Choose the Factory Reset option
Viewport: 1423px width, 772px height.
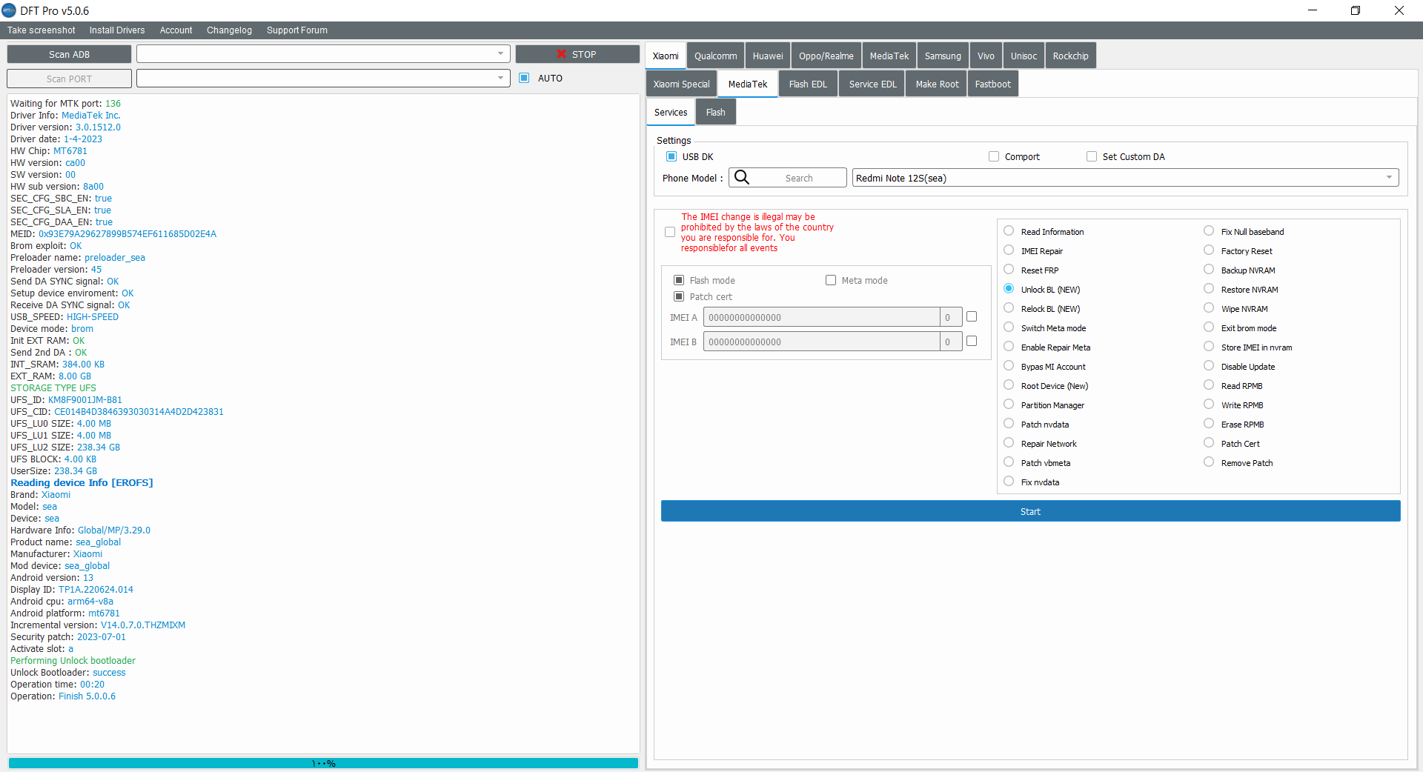1209,250
